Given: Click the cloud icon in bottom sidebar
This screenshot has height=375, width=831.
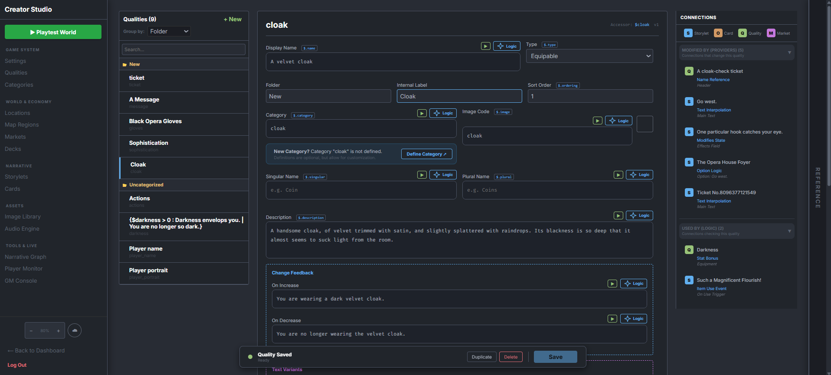Looking at the screenshot, I should [x=75, y=330].
